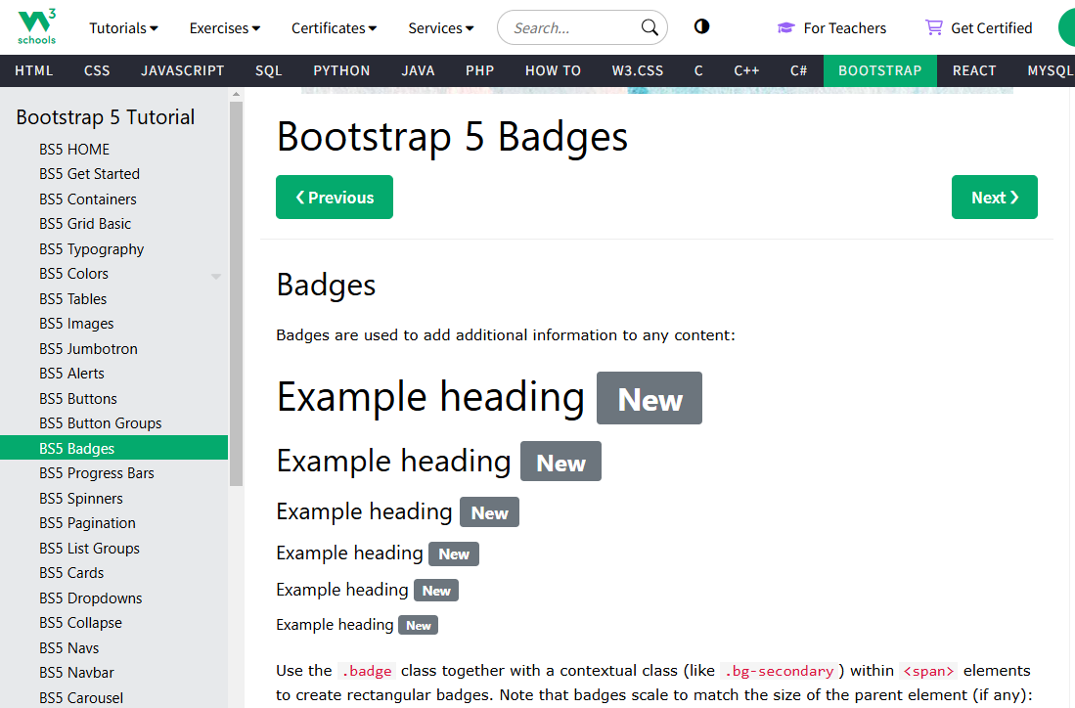Click the green Next button
Viewport: 1075px width, 708px height.
point(994,198)
